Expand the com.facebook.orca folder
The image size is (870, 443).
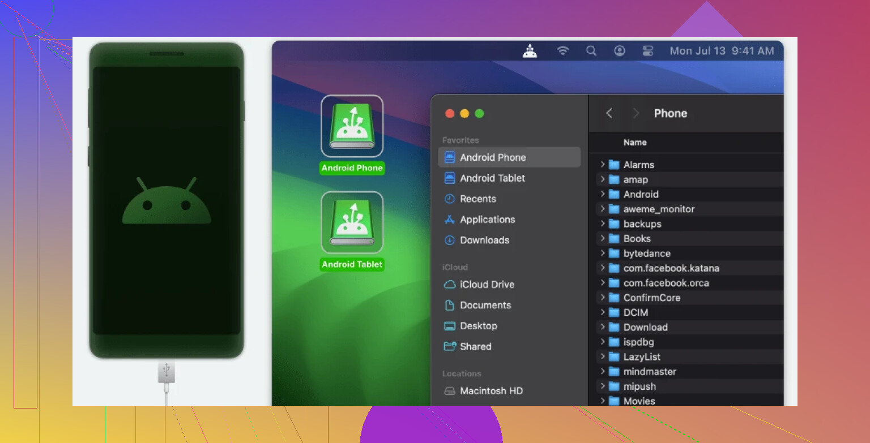tap(603, 283)
